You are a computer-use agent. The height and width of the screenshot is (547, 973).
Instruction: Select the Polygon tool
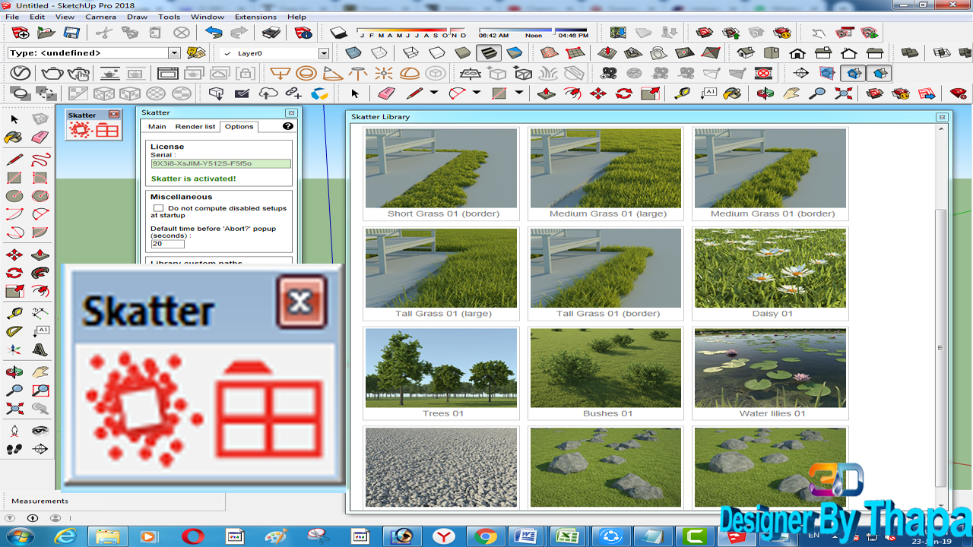pos(40,196)
